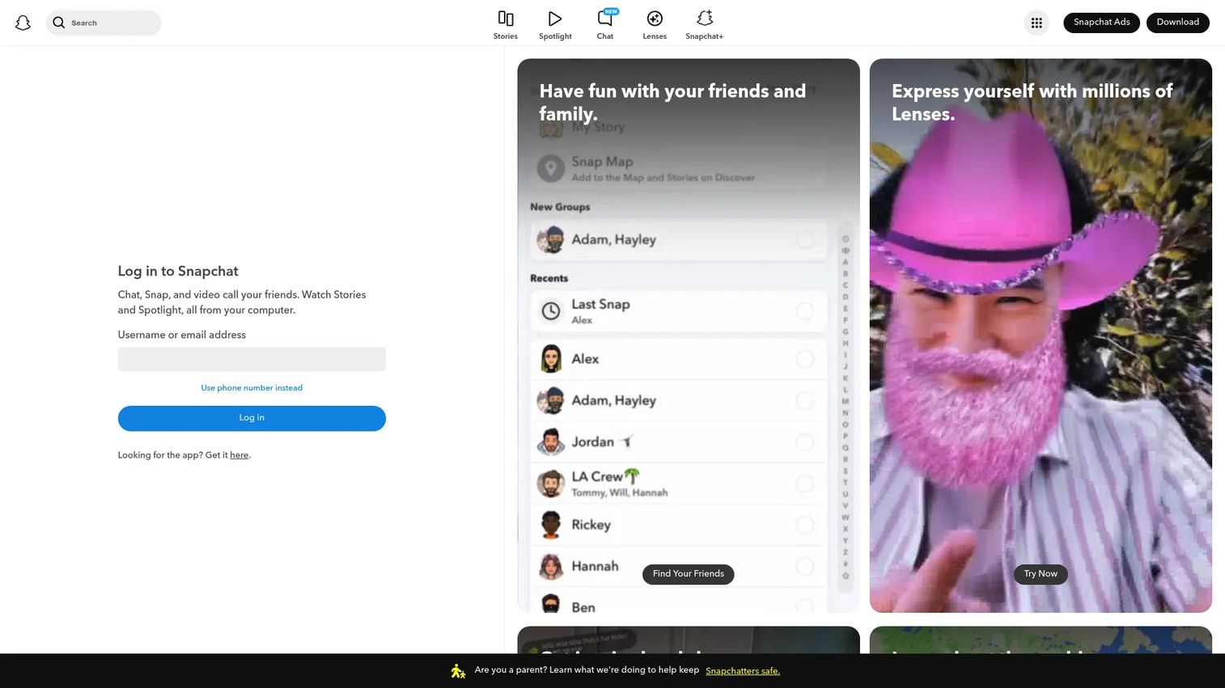
Task: Select the circle next to Last Snap
Action: click(805, 310)
